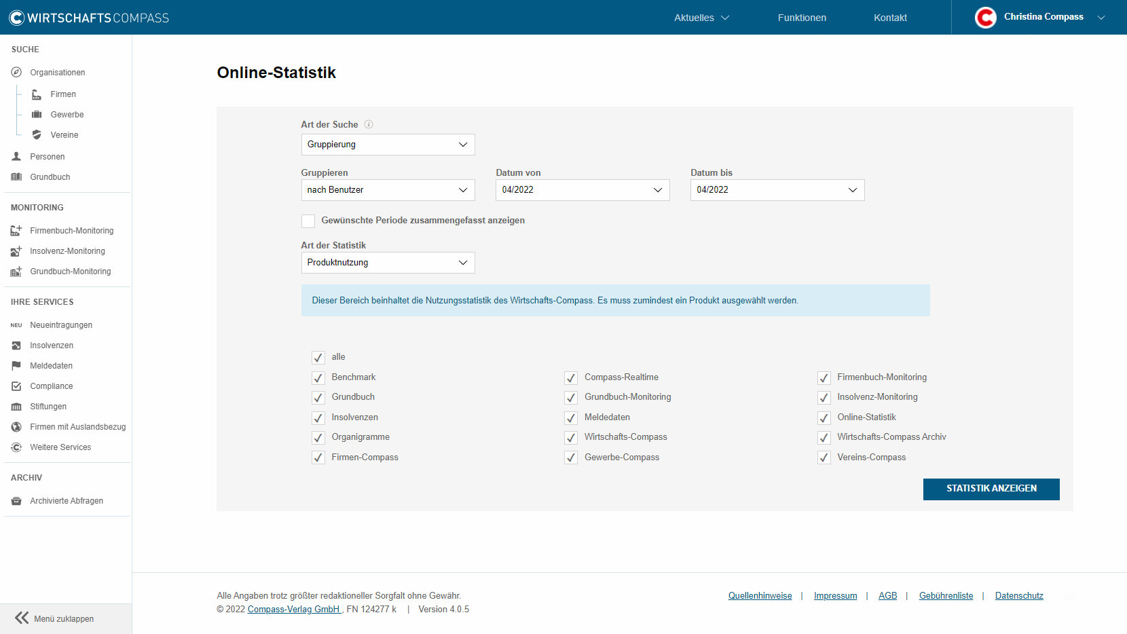The height and width of the screenshot is (634, 1127).
Task: Click the Archivierte Abfragen archive icon
Action: [16, 501]
